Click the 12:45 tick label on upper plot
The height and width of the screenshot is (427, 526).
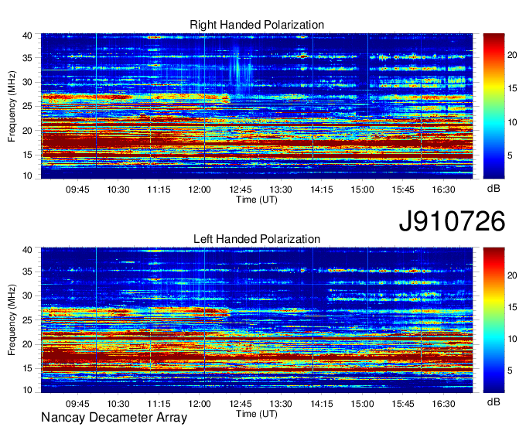[241, 190]
